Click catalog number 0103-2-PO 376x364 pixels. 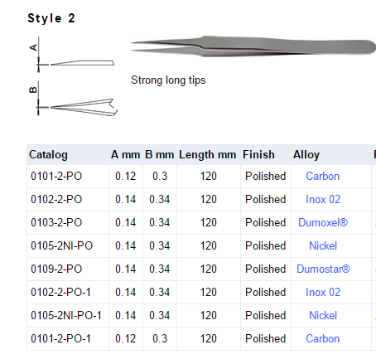coord(56,223)
